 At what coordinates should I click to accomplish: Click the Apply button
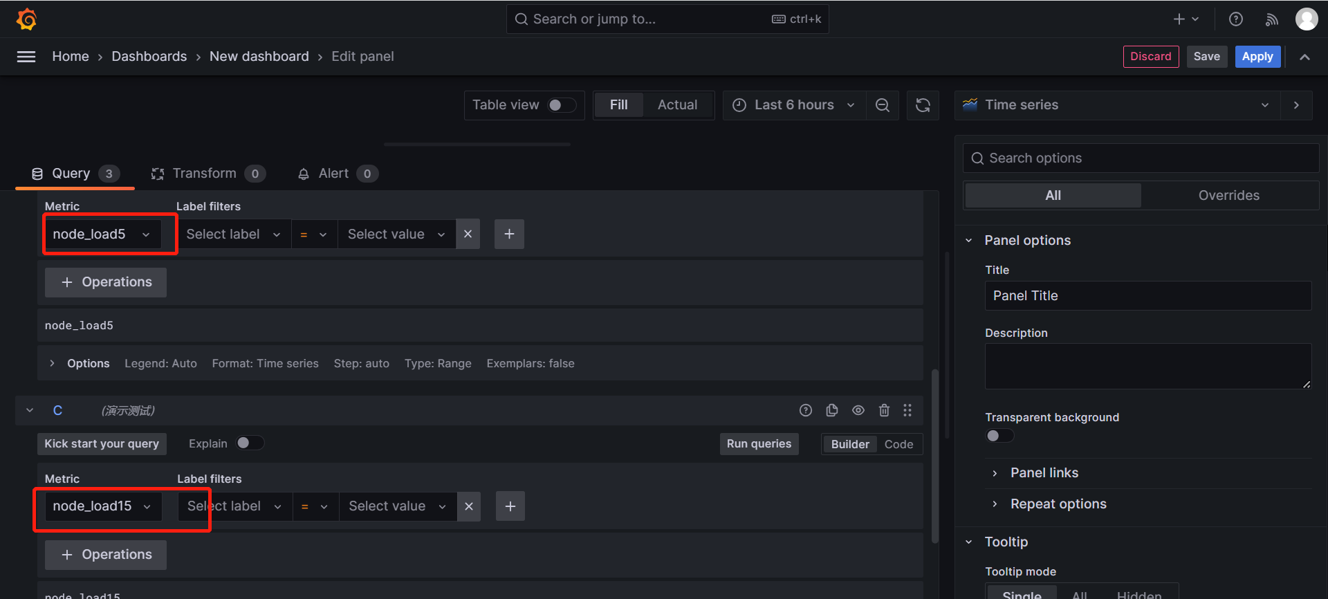tap(1257, 57)
